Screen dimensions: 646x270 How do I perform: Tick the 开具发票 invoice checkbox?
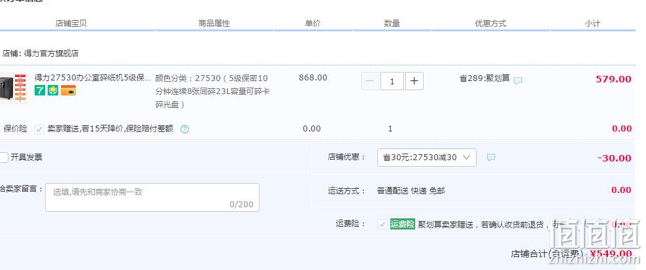(x=3, y=158)
